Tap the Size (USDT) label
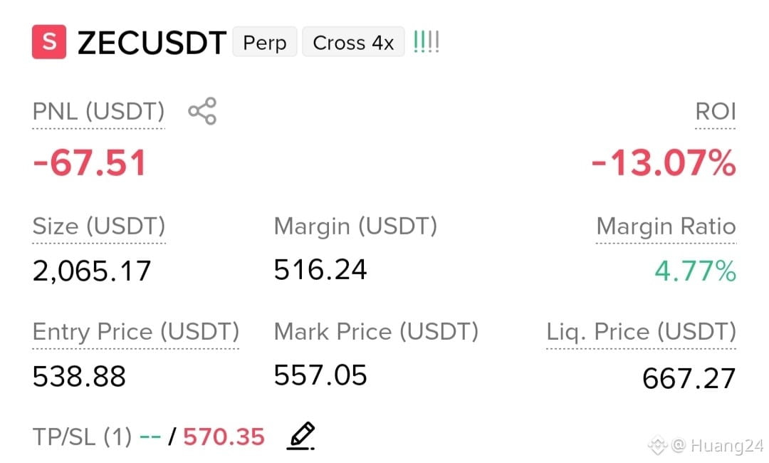The width and height of the screenshot is (769, 463). pyautogui.click(x=99, y=226)
